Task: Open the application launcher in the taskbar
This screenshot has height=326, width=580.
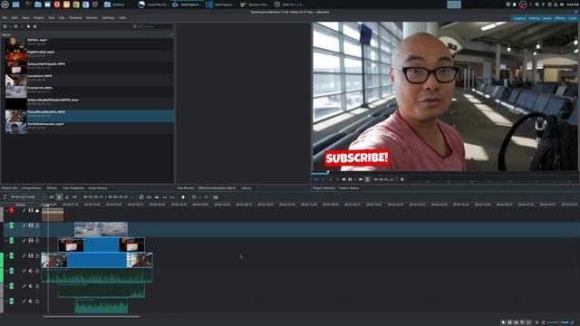Action: 5,5
